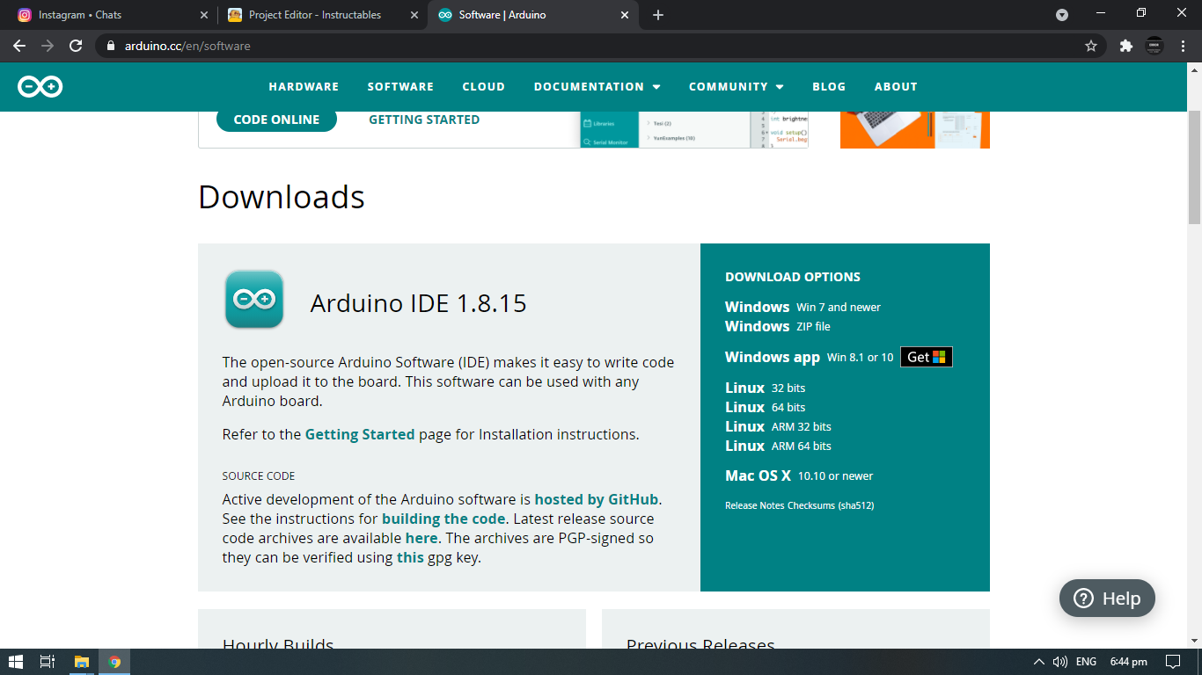Viewport: 1202px width, 675px height.
Task: Go to the ABOUT page
Action: coord(896,86)
